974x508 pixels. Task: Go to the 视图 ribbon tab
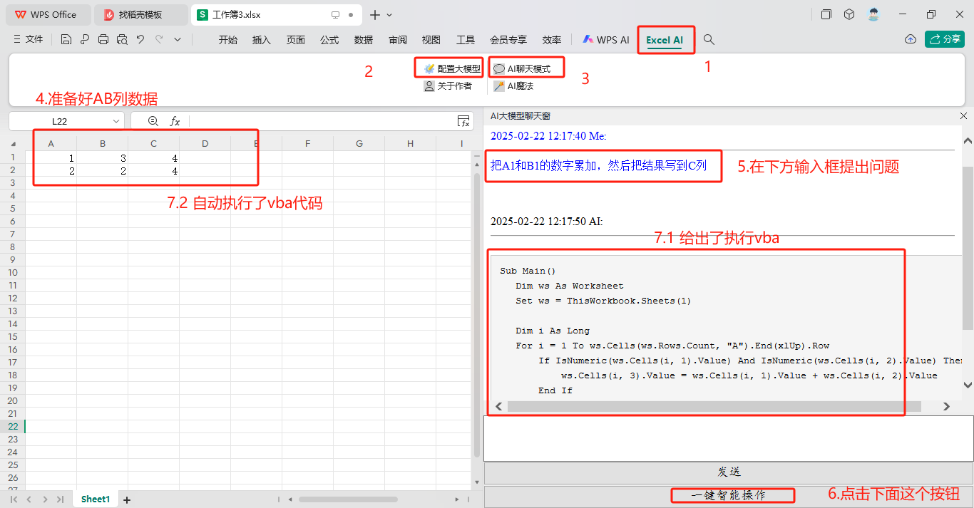click(x=431, y=40)
